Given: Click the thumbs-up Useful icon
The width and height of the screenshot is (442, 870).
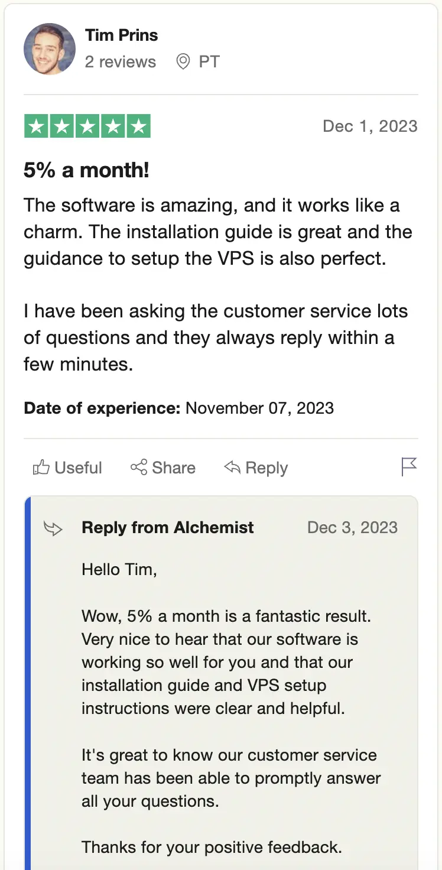Looking at the screenshot, I should 41,468.
